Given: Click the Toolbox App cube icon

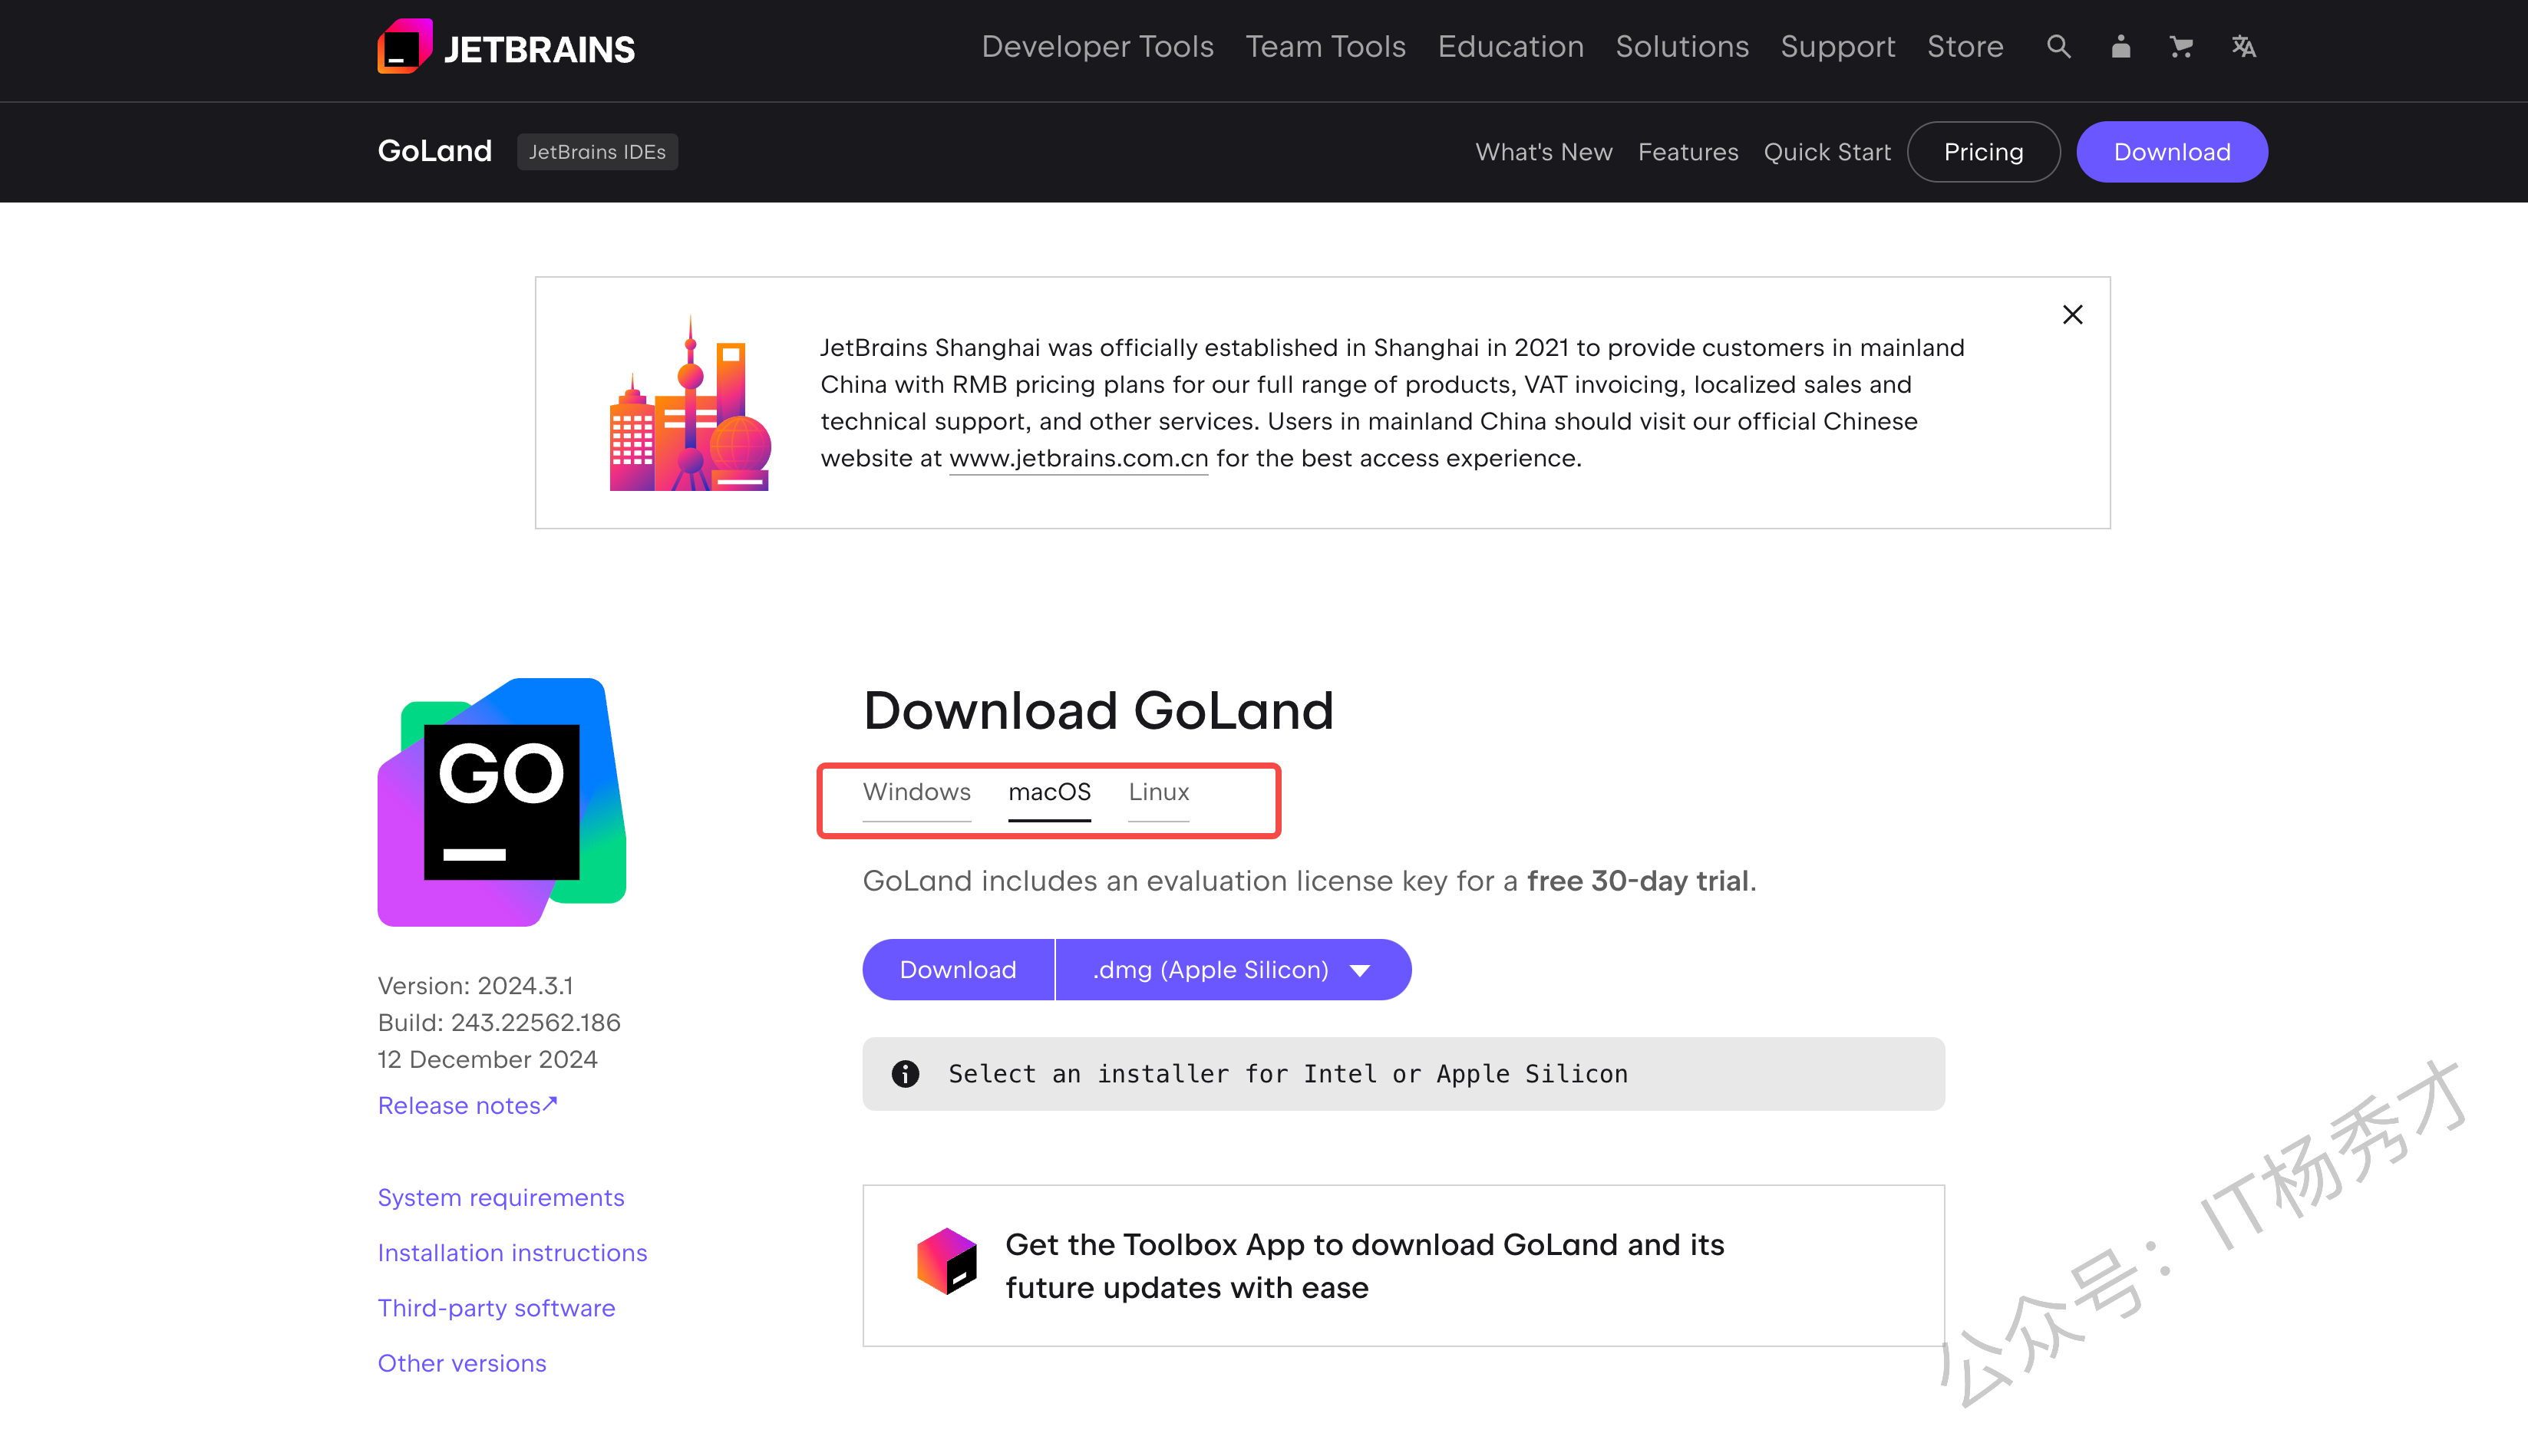Looking at the screenshot, I should tap(946, 1261).
